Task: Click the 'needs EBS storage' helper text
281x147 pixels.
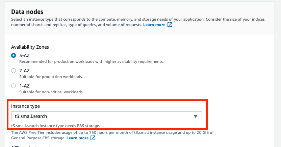Action: 55,126
